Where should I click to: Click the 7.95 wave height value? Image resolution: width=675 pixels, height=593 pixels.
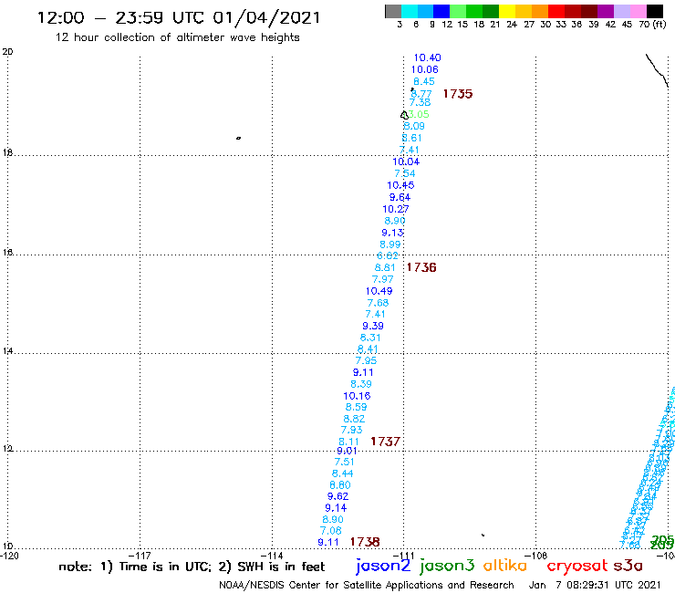pyautogui.click(x=366, y=361)
